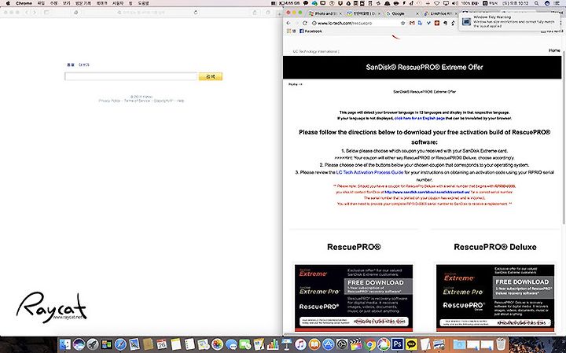The height and width of the screenshot is (353, 566).
Task: Open KakaoTalk yellow icon in Dock
Action: click(411, 344)
